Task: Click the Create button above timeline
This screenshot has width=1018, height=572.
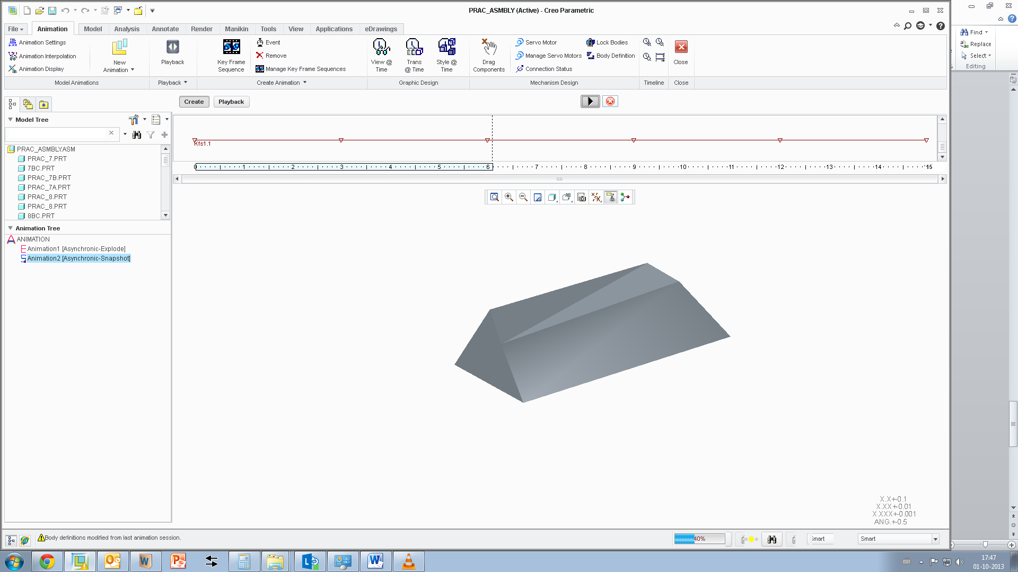Action: pos(194,102)
